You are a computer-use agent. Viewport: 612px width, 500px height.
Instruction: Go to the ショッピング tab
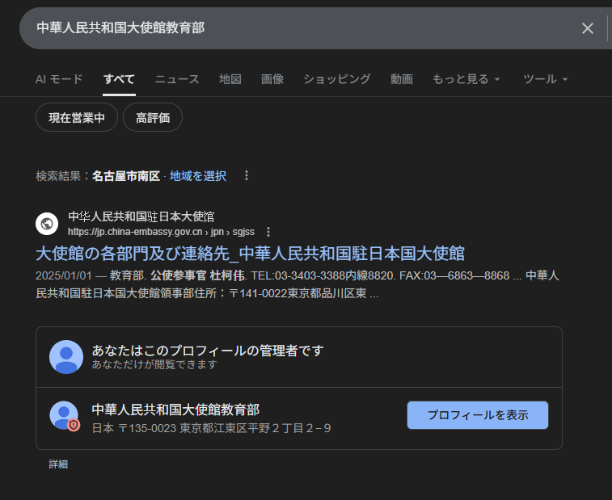pos(337,79)
